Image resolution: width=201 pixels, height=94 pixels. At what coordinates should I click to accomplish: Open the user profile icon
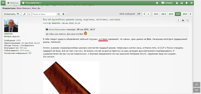coord(177,3)
